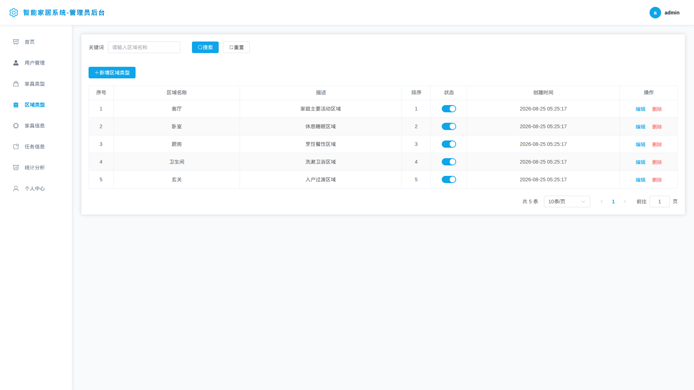Image resolution: width=694 pixels, height=390 pixels.
Task: Go to previous page arrow
Action: pyautogui.click(x=602, y=201)
